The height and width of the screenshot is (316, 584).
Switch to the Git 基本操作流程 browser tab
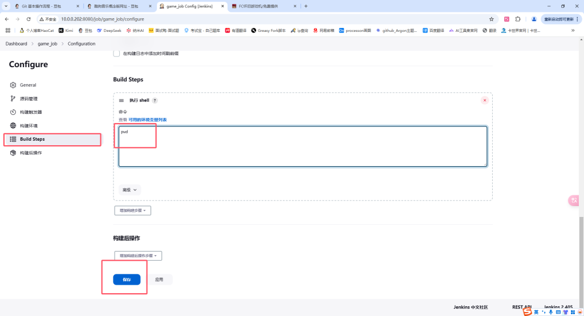coord(44,6)
